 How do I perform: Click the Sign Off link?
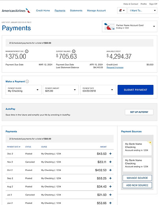pos(153,4)
